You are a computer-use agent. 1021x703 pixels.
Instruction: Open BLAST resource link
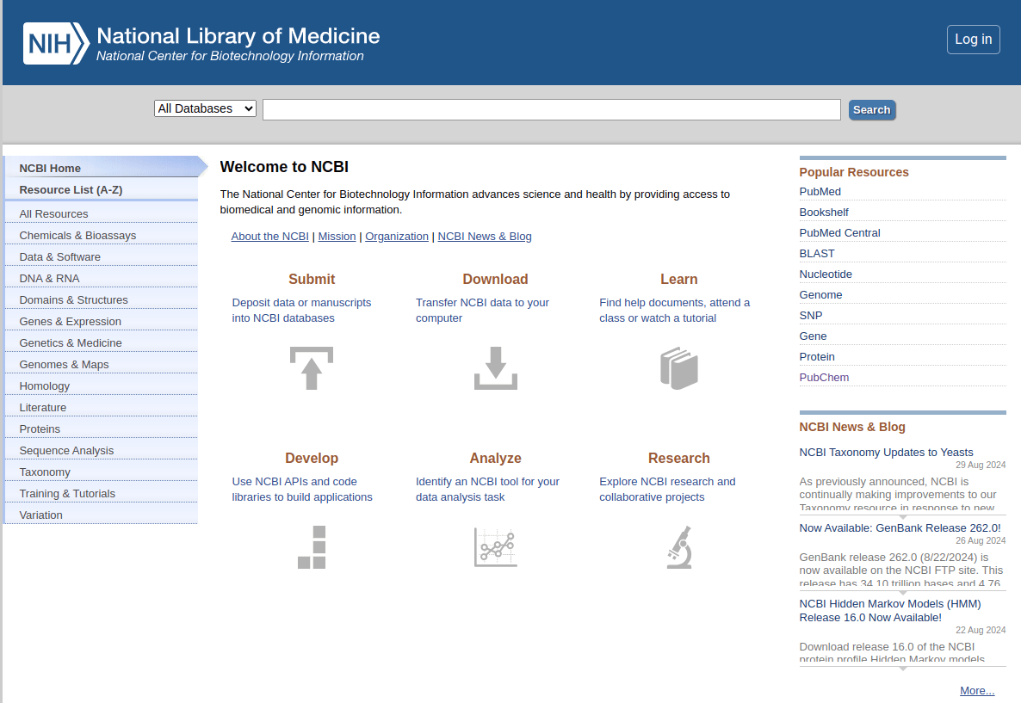coord(816,253)
